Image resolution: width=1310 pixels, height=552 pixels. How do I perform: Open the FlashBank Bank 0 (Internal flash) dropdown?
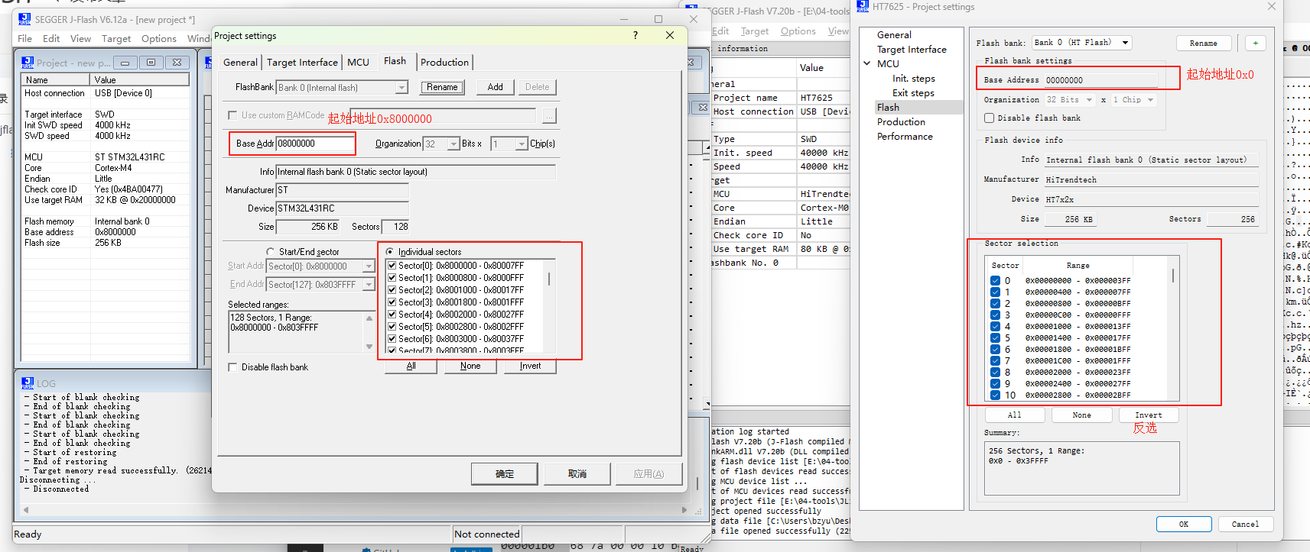pos(401,88)
